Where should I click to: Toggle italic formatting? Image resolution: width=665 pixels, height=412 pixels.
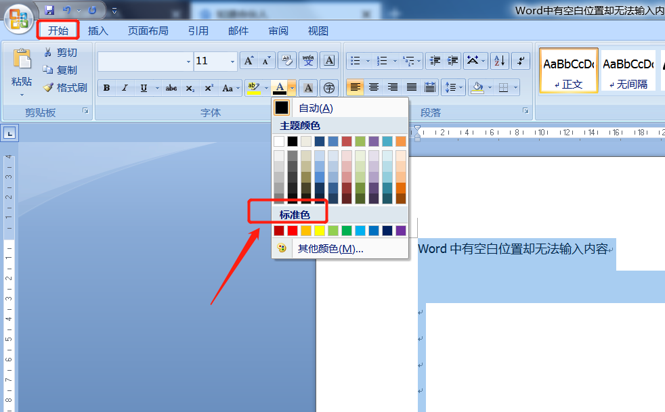coord(125,88)
